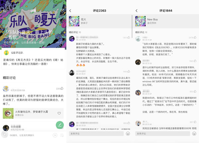The width and height of the screenshot is (199, 143).
Task: Like the comment starting 当年大家都是小孩
Action: [x=195, y=38]
